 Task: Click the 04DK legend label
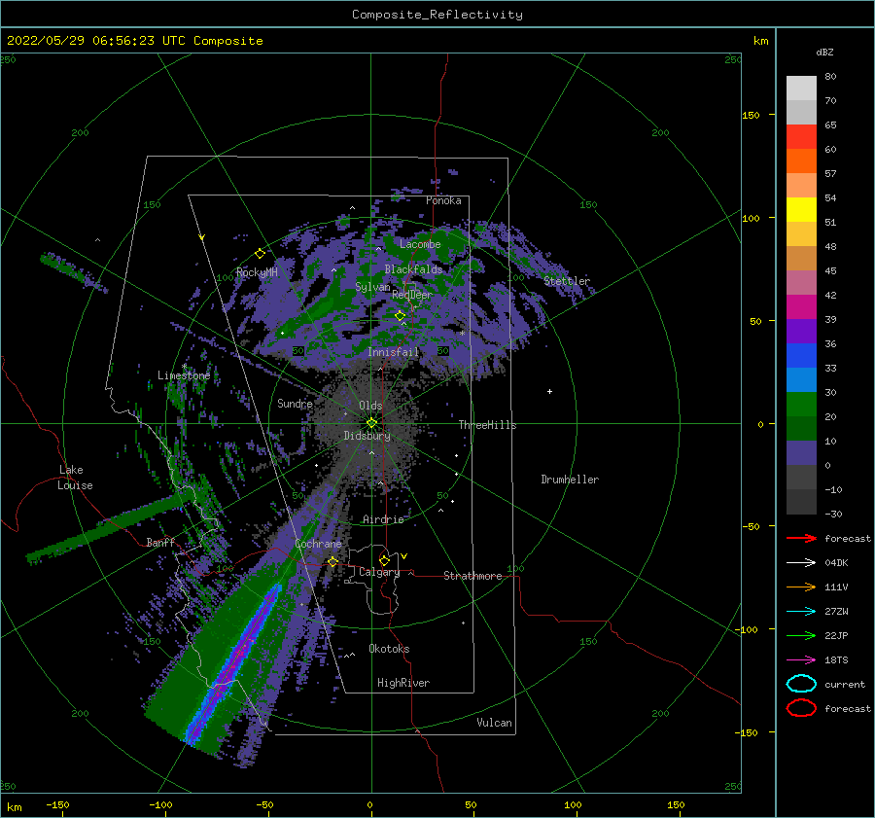836,563
